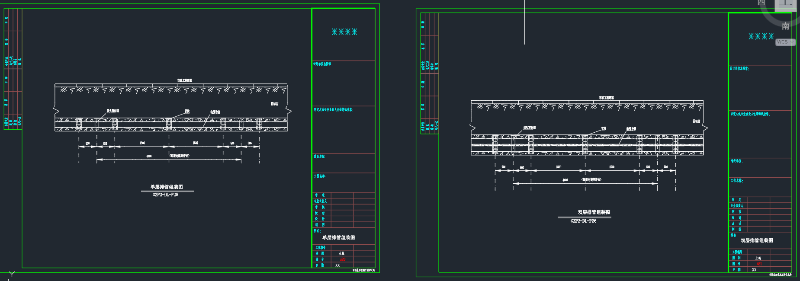The width and height of the screenshot is (800, 281).
Task: Select the 4000 dimension text in the right drawing
Action: (565, 180)
